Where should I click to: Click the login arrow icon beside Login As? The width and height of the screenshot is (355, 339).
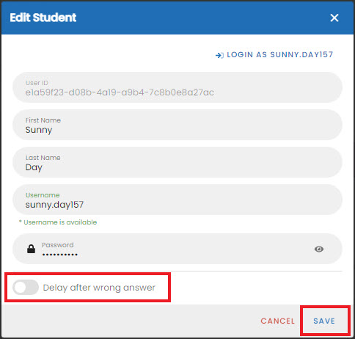pyautogui.click(x=219, y=55)
